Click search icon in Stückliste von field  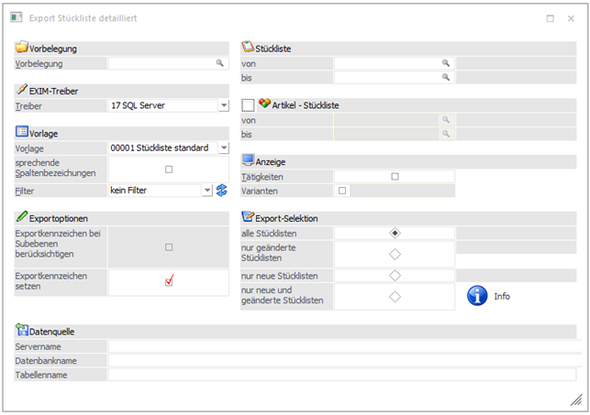pyautogui.click(x=446, y=63)
